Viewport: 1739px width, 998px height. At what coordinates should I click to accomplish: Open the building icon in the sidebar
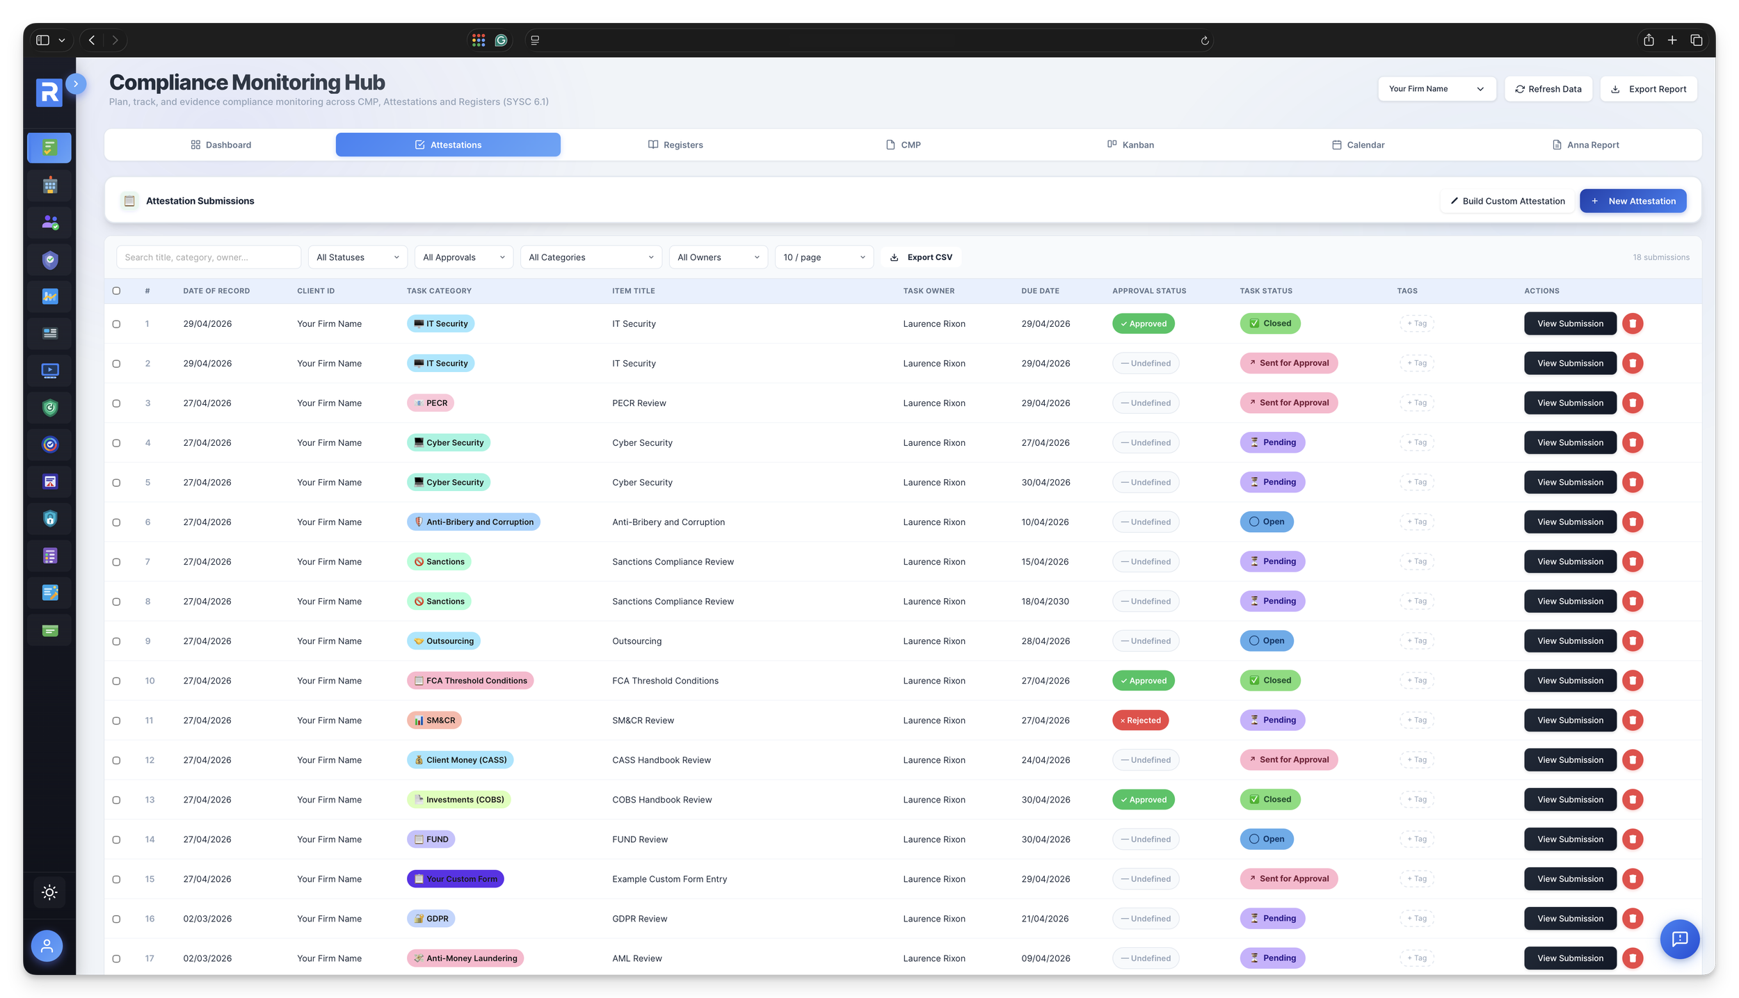click(x=49, y=185)
